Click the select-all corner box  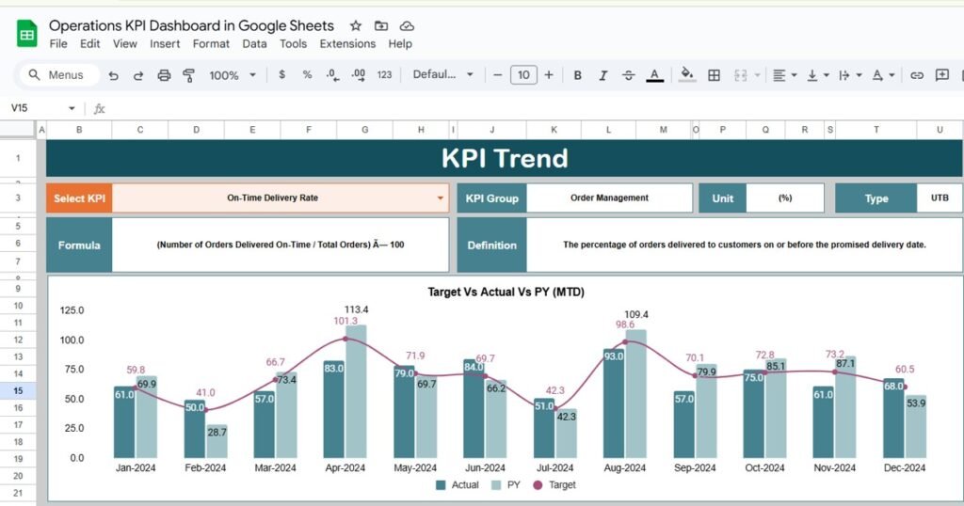(x=17, y=129)
